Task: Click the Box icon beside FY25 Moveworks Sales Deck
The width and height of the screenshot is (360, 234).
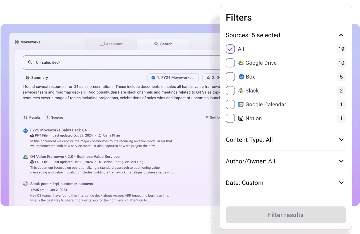Action: pyautogui.click(x=25, y=131)
